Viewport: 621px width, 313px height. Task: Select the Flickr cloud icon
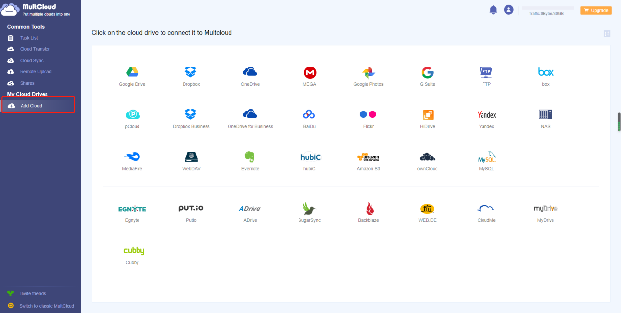368,115
